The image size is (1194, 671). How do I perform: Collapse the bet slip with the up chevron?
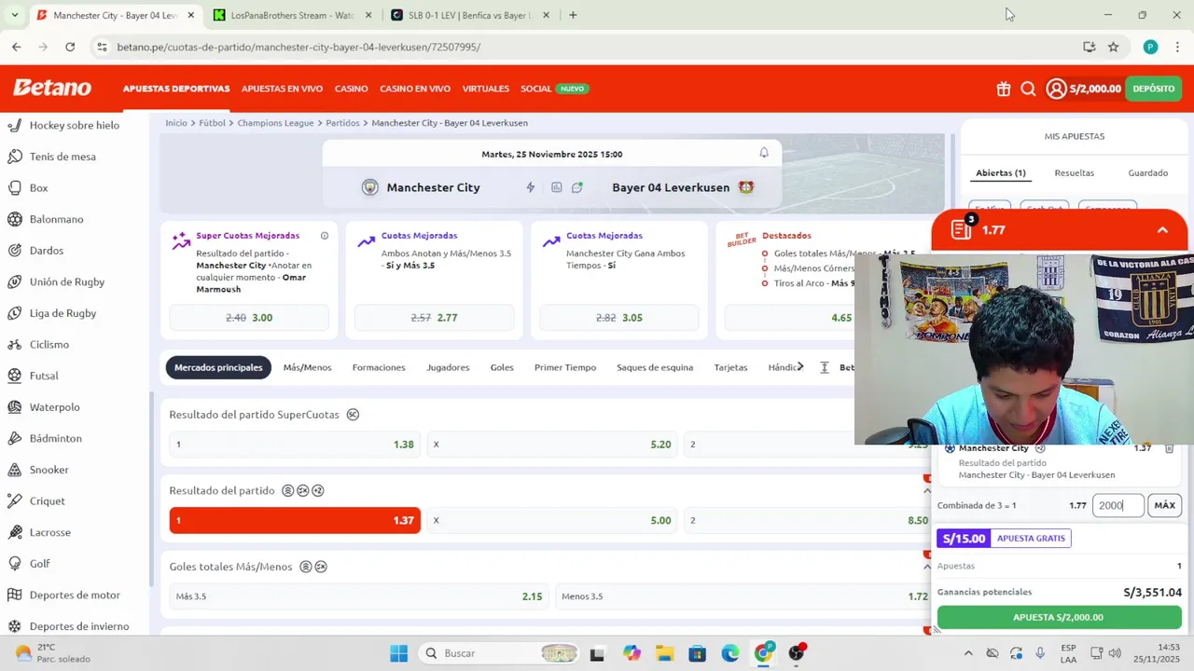pyautogui.click(x=1162, y=230)
